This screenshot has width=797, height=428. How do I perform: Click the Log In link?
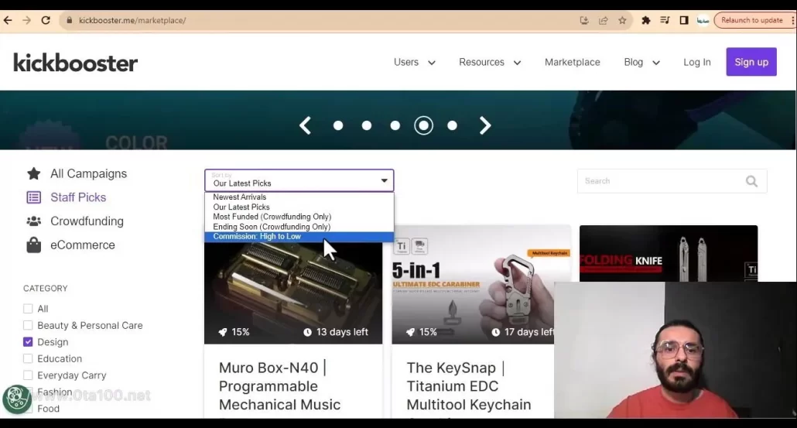696,62
